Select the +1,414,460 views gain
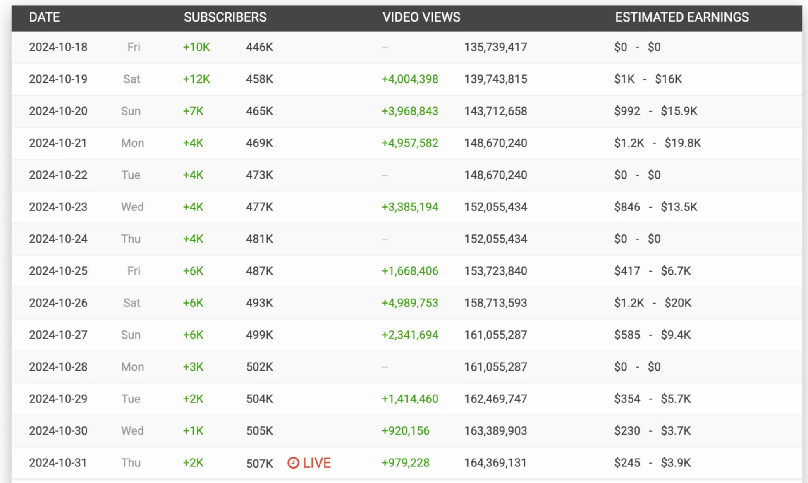Image resolution: width=808 pixels, height=483 pixels. coord(409,399)
